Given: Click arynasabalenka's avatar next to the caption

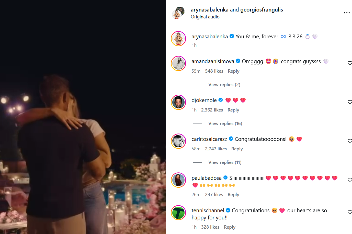Looking at the screenshot, I should point(178,39).
